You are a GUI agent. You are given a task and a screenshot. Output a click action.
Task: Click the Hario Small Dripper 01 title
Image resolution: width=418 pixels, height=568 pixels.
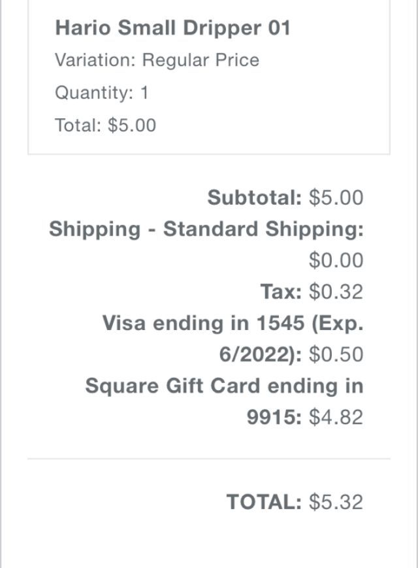click(172, 28)
